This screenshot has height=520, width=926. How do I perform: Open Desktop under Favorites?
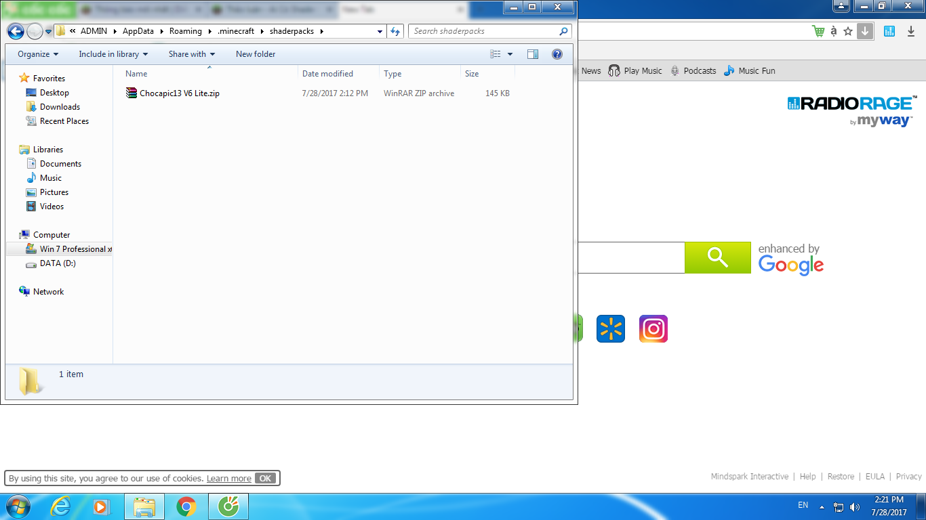[x=54, y=93]
